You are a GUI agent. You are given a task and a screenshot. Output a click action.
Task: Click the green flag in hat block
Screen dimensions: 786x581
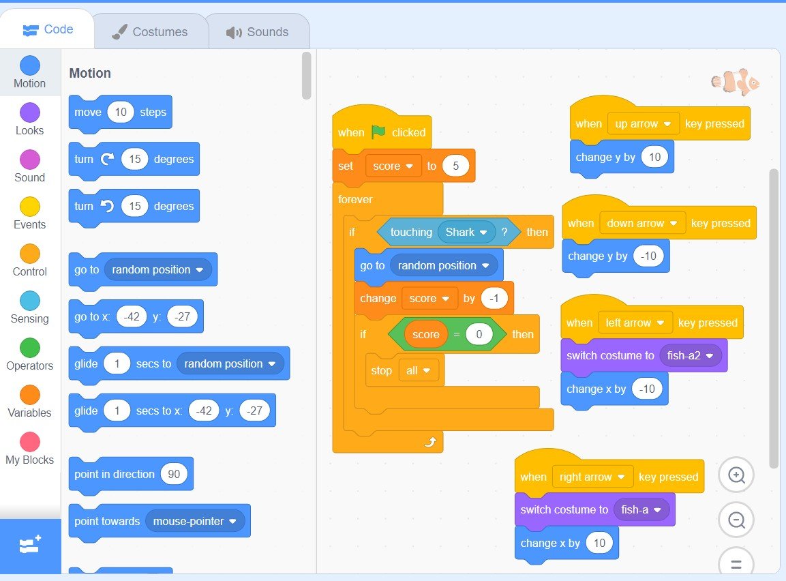click(378, 132)
